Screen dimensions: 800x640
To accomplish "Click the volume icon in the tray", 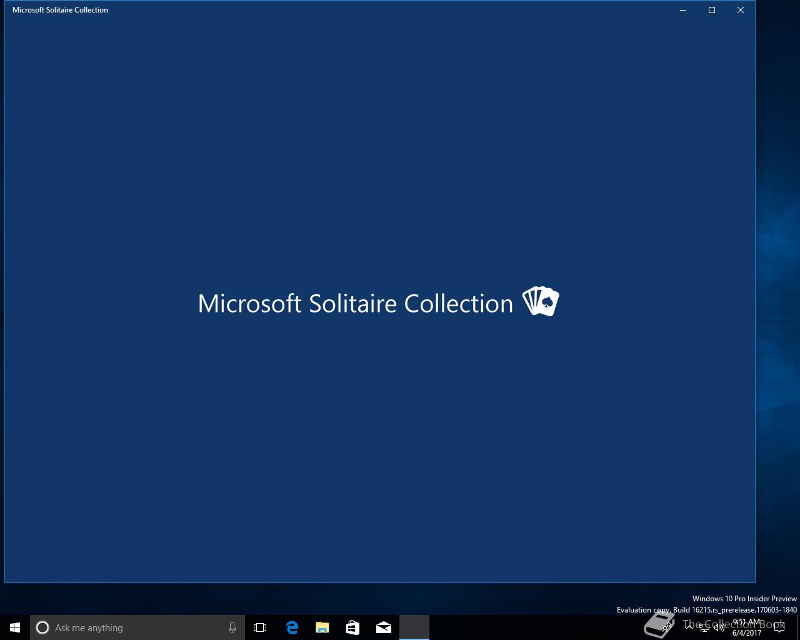I will tap(719, 627).
